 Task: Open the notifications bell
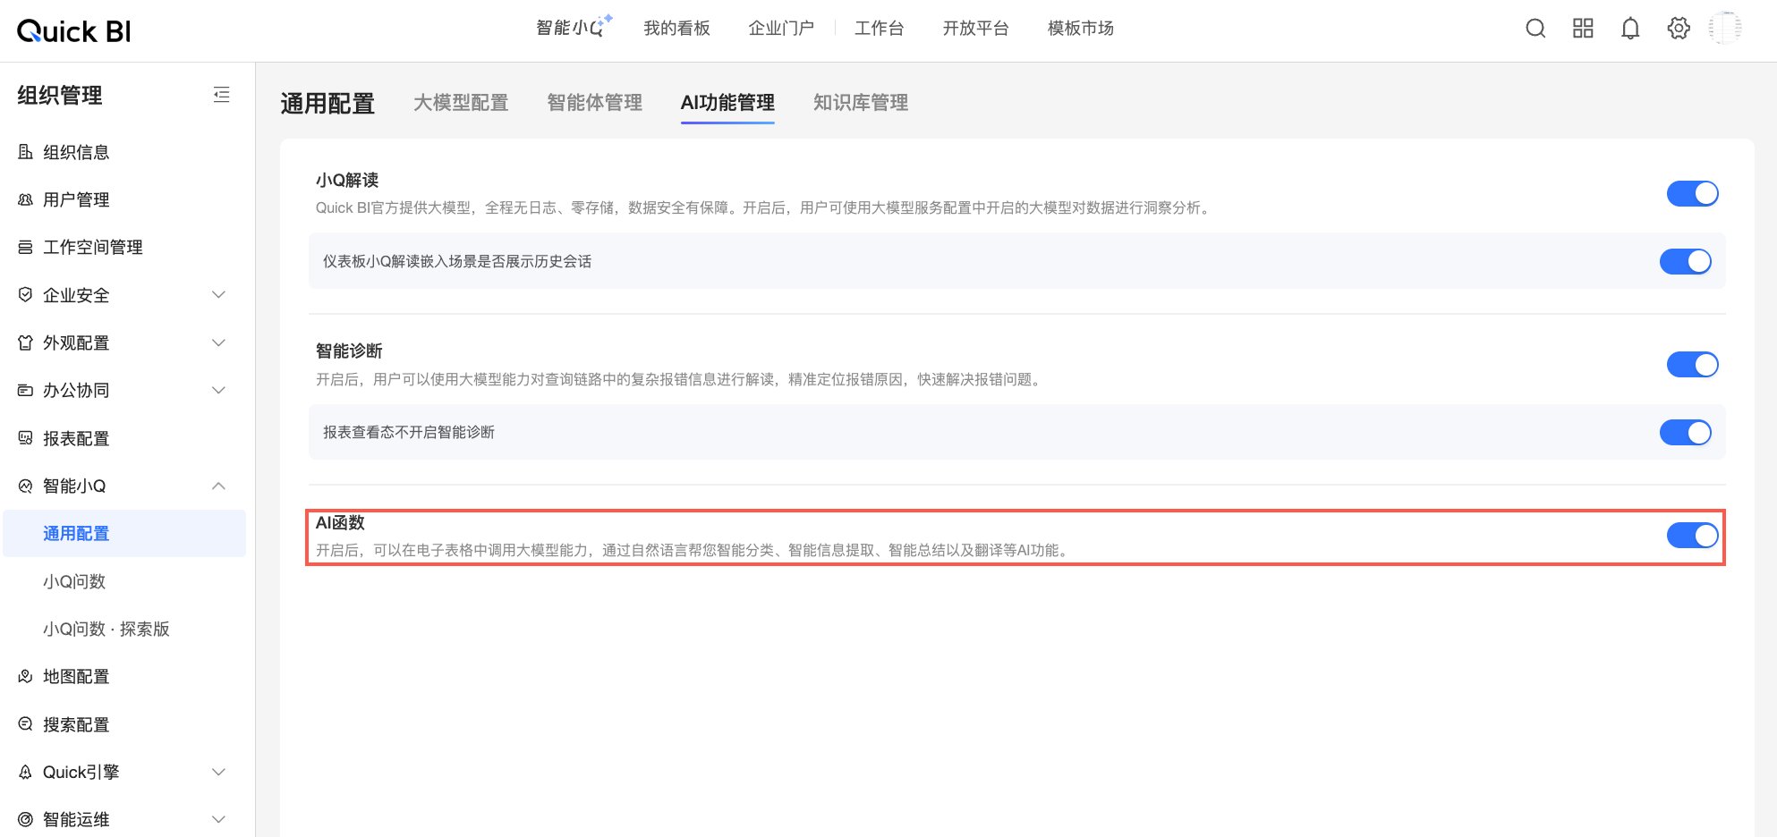tap(1630, 29)
